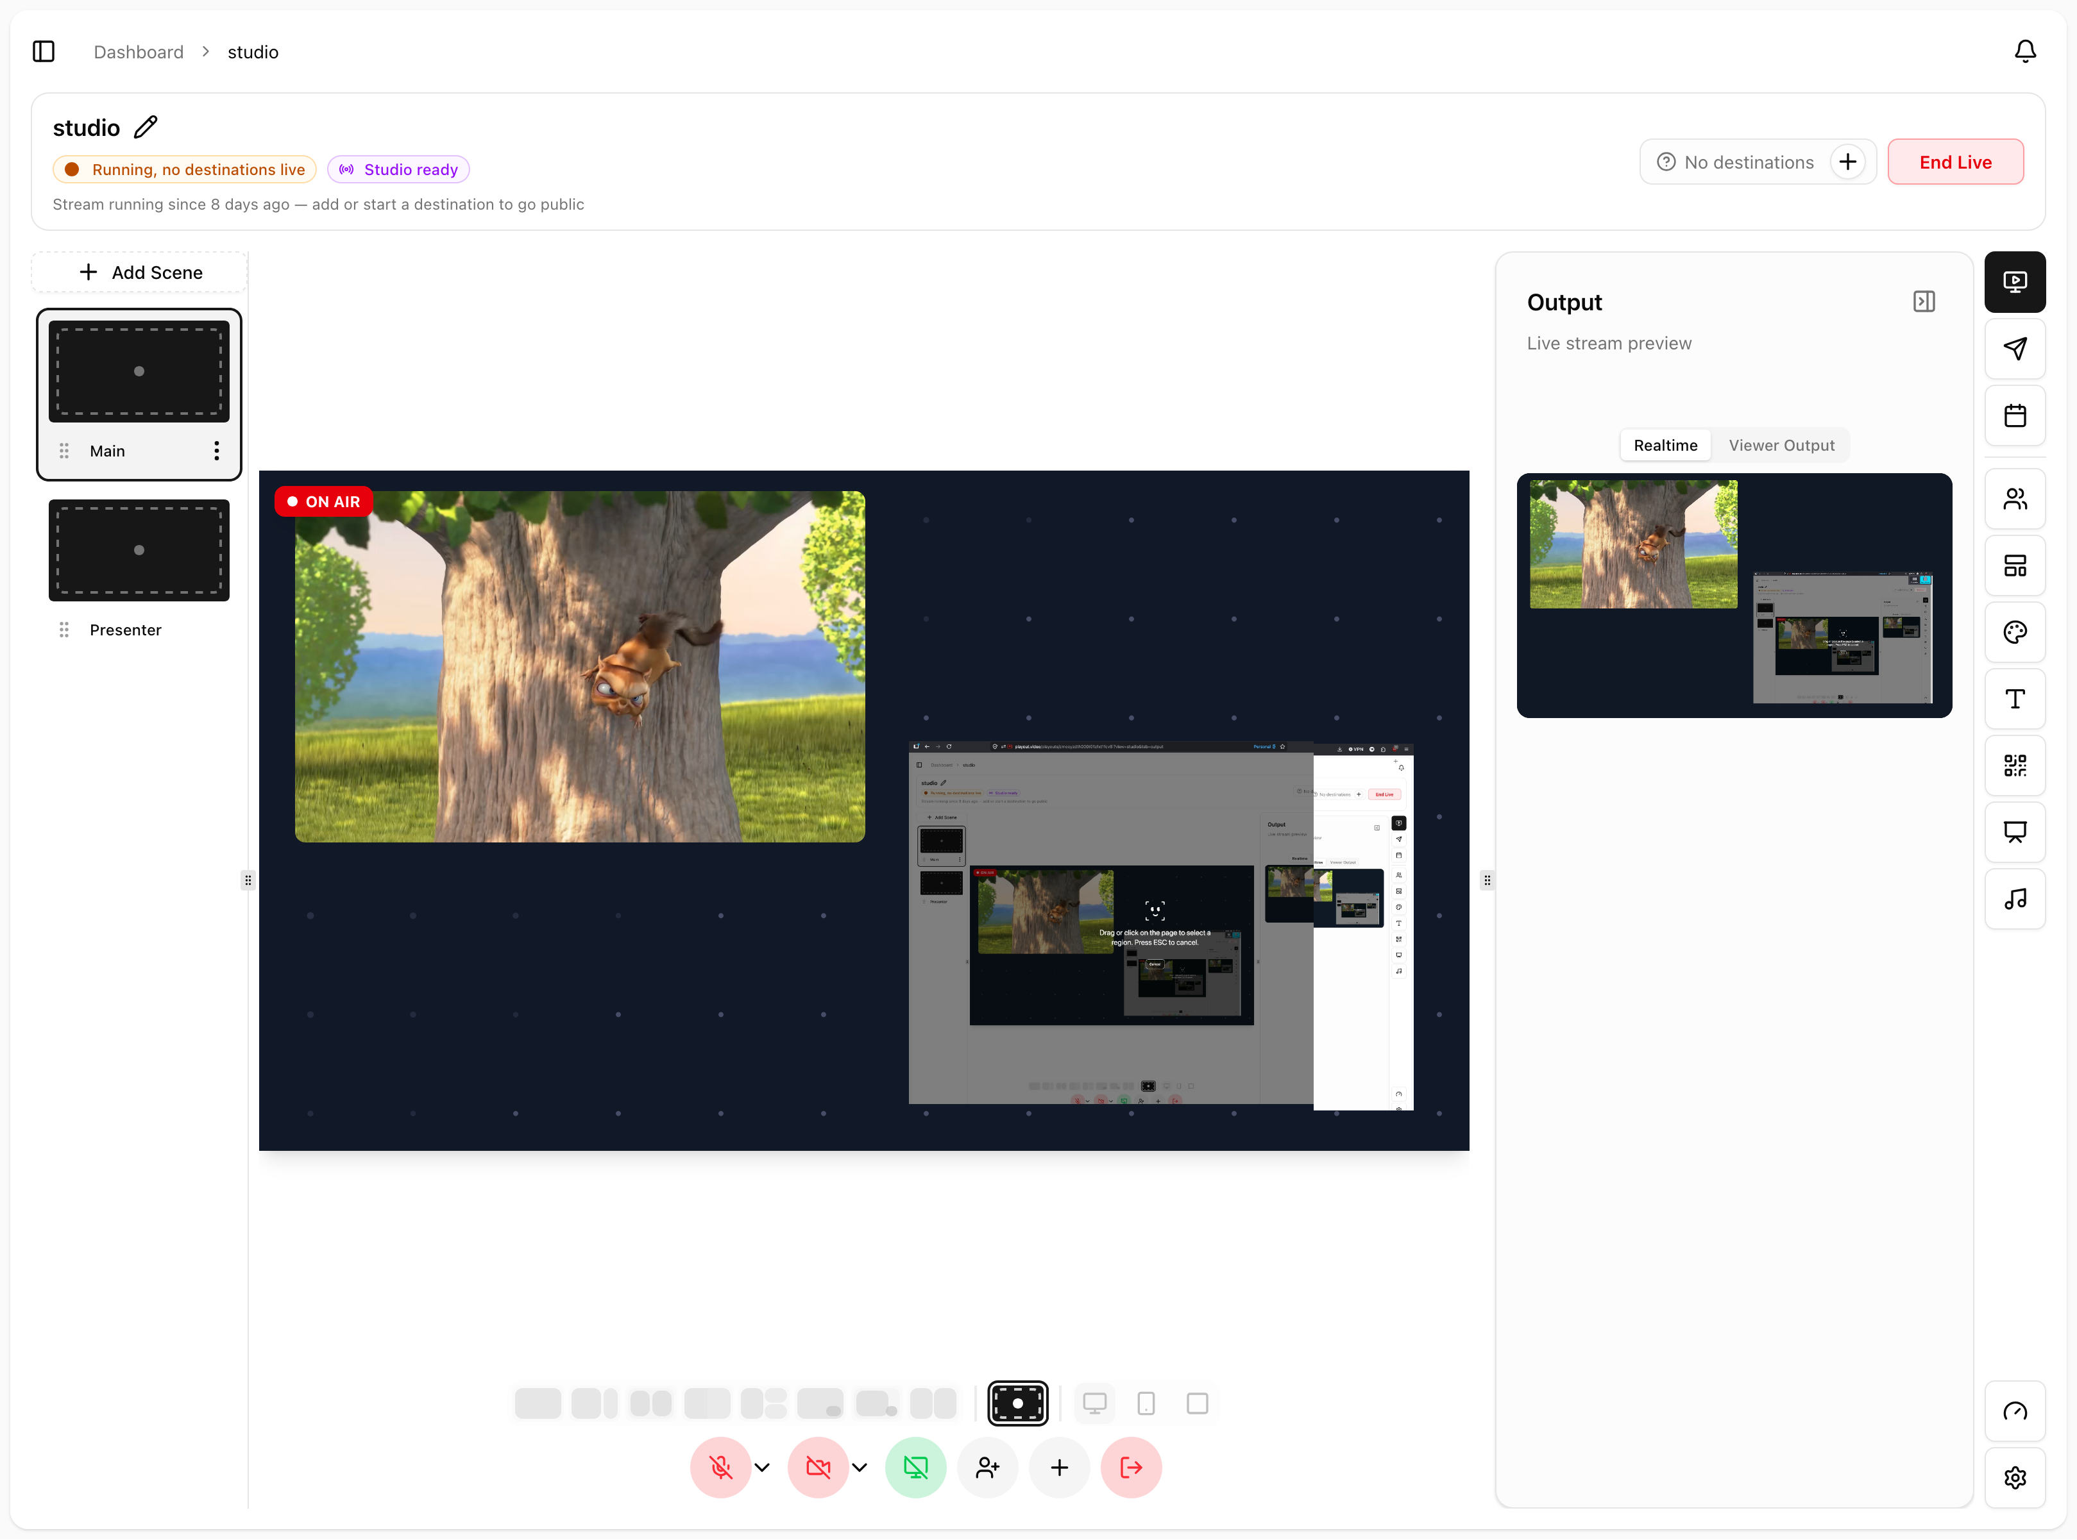Toggle screen sharing green button
This screenshot has height=1540, width=2077.
pyautogui.click(x=915, y=1468)
